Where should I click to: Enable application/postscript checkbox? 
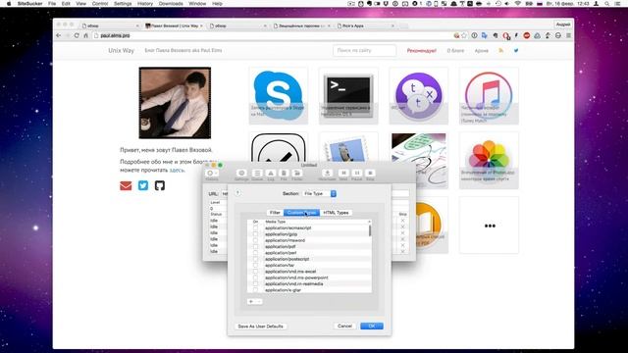[x=255, y=259]
